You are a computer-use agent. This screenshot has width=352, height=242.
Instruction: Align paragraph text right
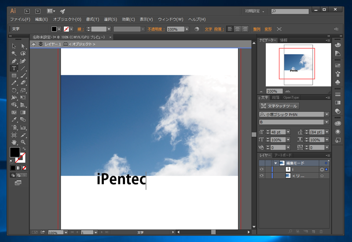245,29
